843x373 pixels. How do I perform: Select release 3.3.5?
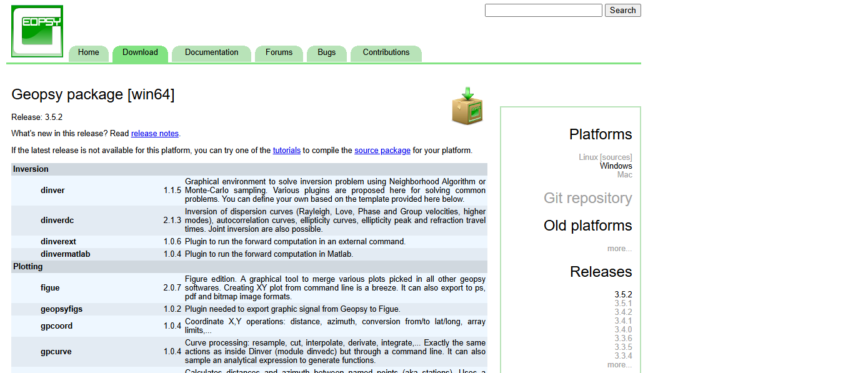coord(623,347)
